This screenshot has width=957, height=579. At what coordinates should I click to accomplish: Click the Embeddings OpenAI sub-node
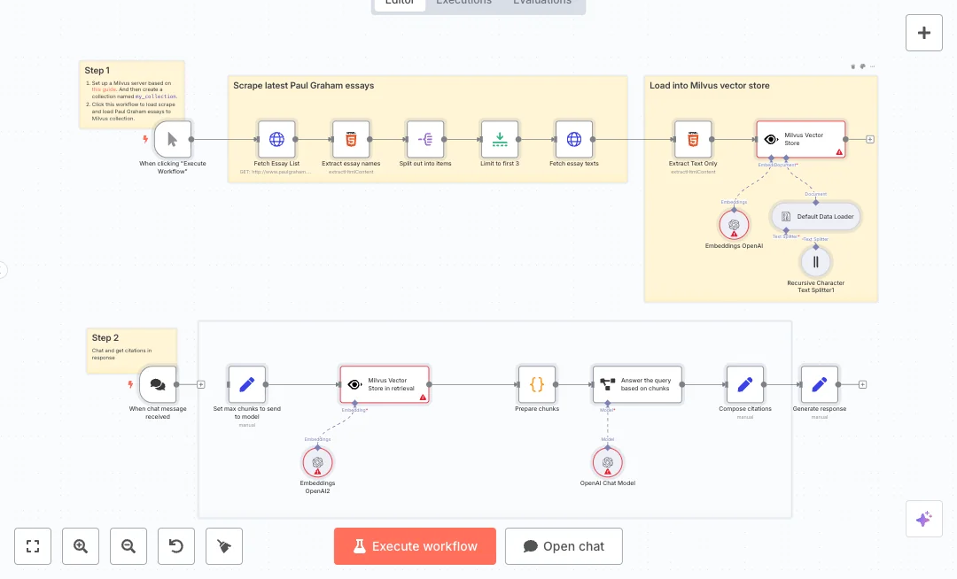coord(734,225)
